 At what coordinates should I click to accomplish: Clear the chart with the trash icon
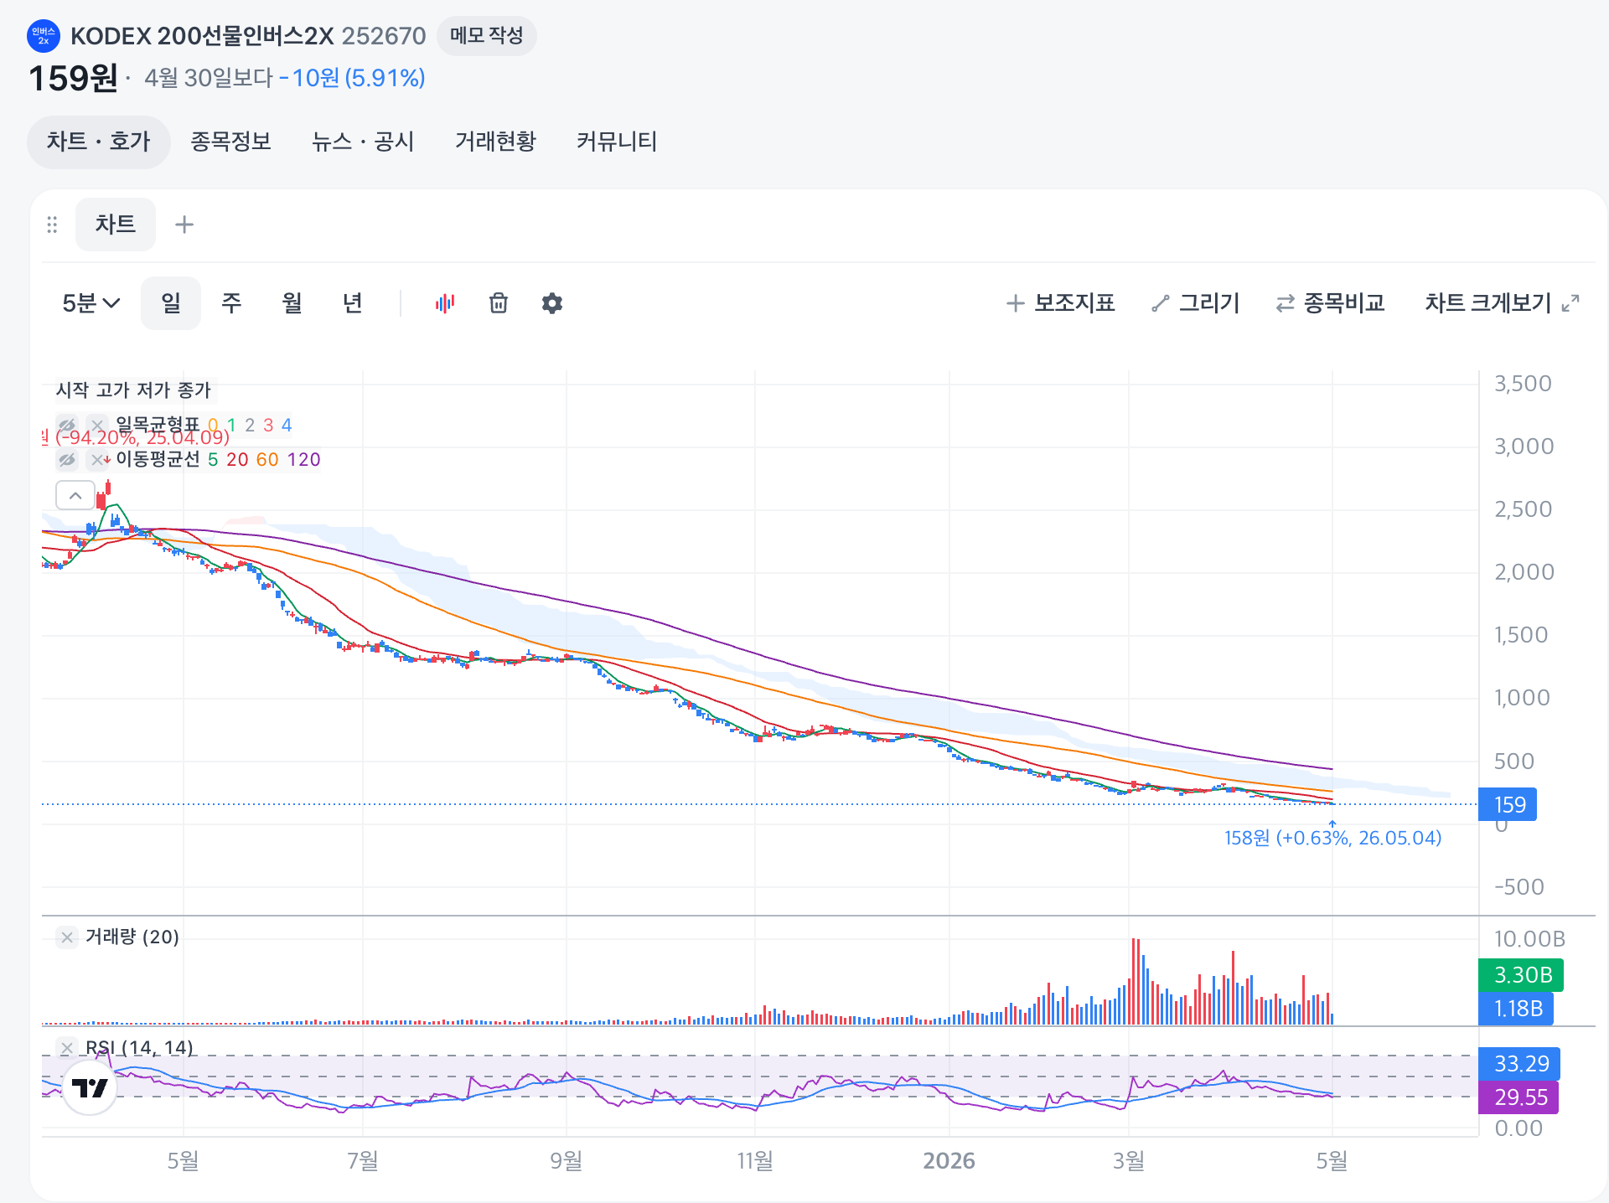point(499,303)
